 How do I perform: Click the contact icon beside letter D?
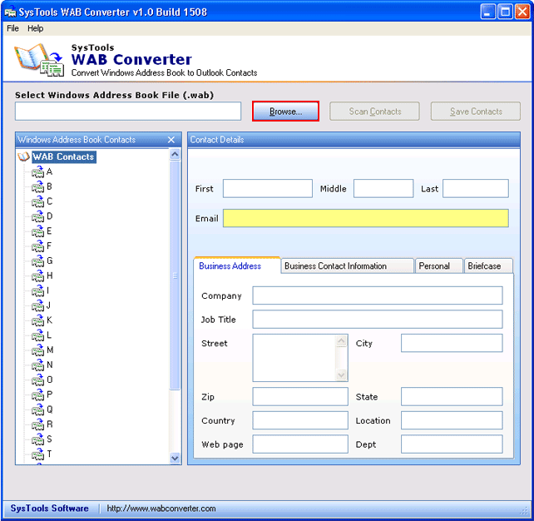point(37,216)
